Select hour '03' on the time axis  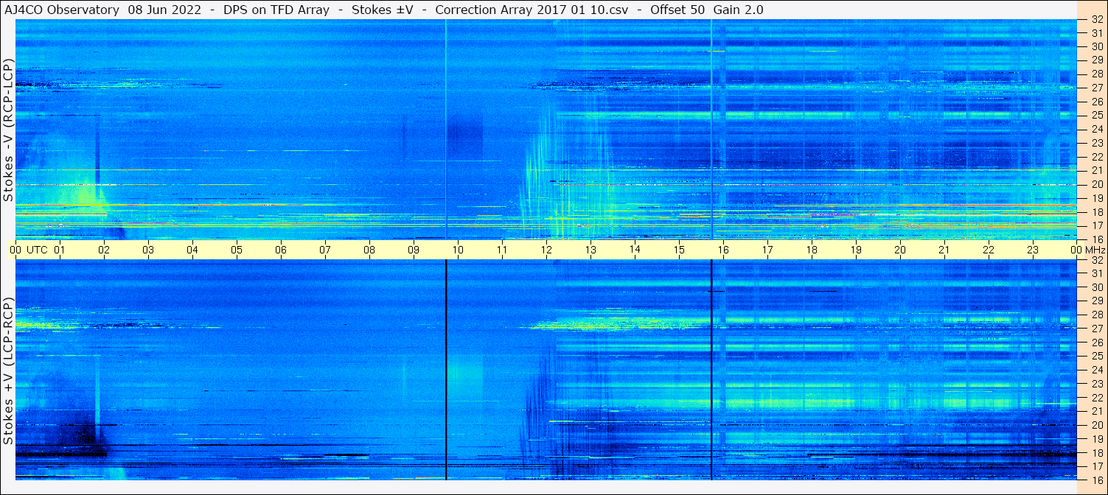(148, 250)
